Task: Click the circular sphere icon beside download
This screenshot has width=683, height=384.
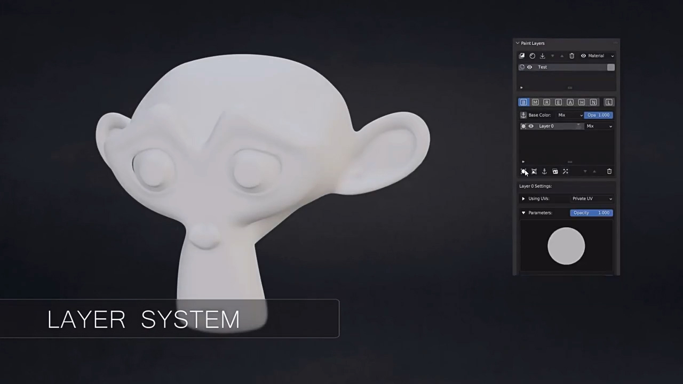Action: (x=532, y=56)
